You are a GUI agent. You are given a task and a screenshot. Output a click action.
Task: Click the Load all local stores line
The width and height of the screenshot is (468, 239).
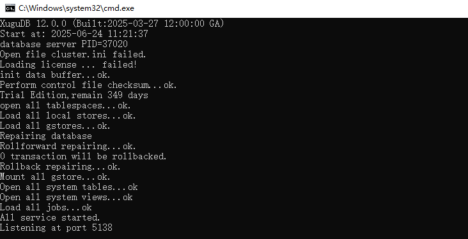[x=68, y=115]
